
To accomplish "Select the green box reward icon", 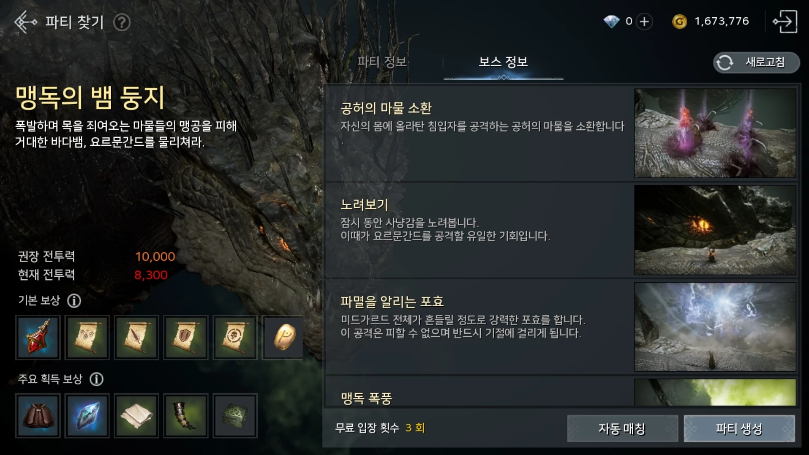I will coord(235,416).
